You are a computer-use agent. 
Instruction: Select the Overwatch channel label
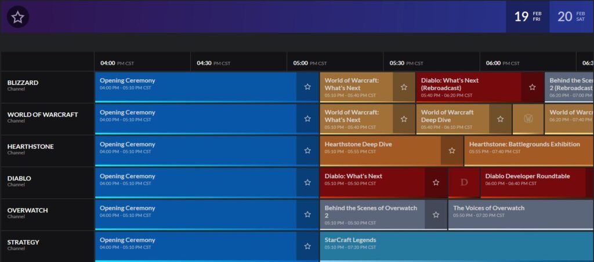(x=48, y=215)
